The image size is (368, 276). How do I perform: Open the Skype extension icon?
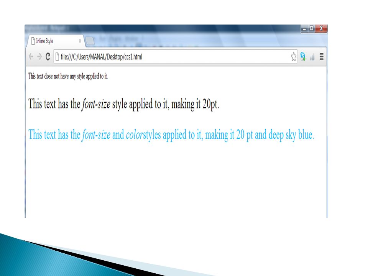303,57
